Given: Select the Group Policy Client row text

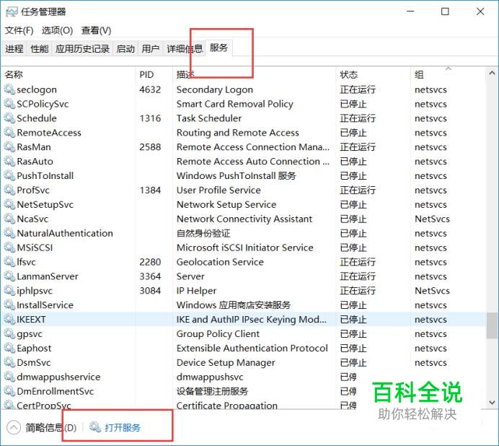Looking at the screenshot, I should 218,333.
